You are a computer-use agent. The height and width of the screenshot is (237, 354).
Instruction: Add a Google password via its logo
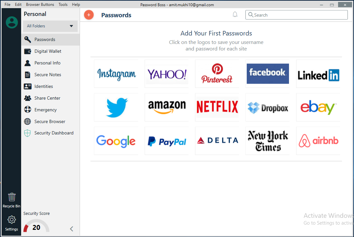click(x=116, y=141)
